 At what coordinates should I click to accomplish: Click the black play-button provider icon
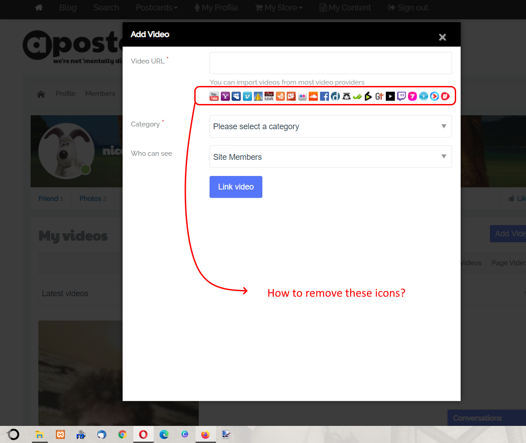[390, 96]
